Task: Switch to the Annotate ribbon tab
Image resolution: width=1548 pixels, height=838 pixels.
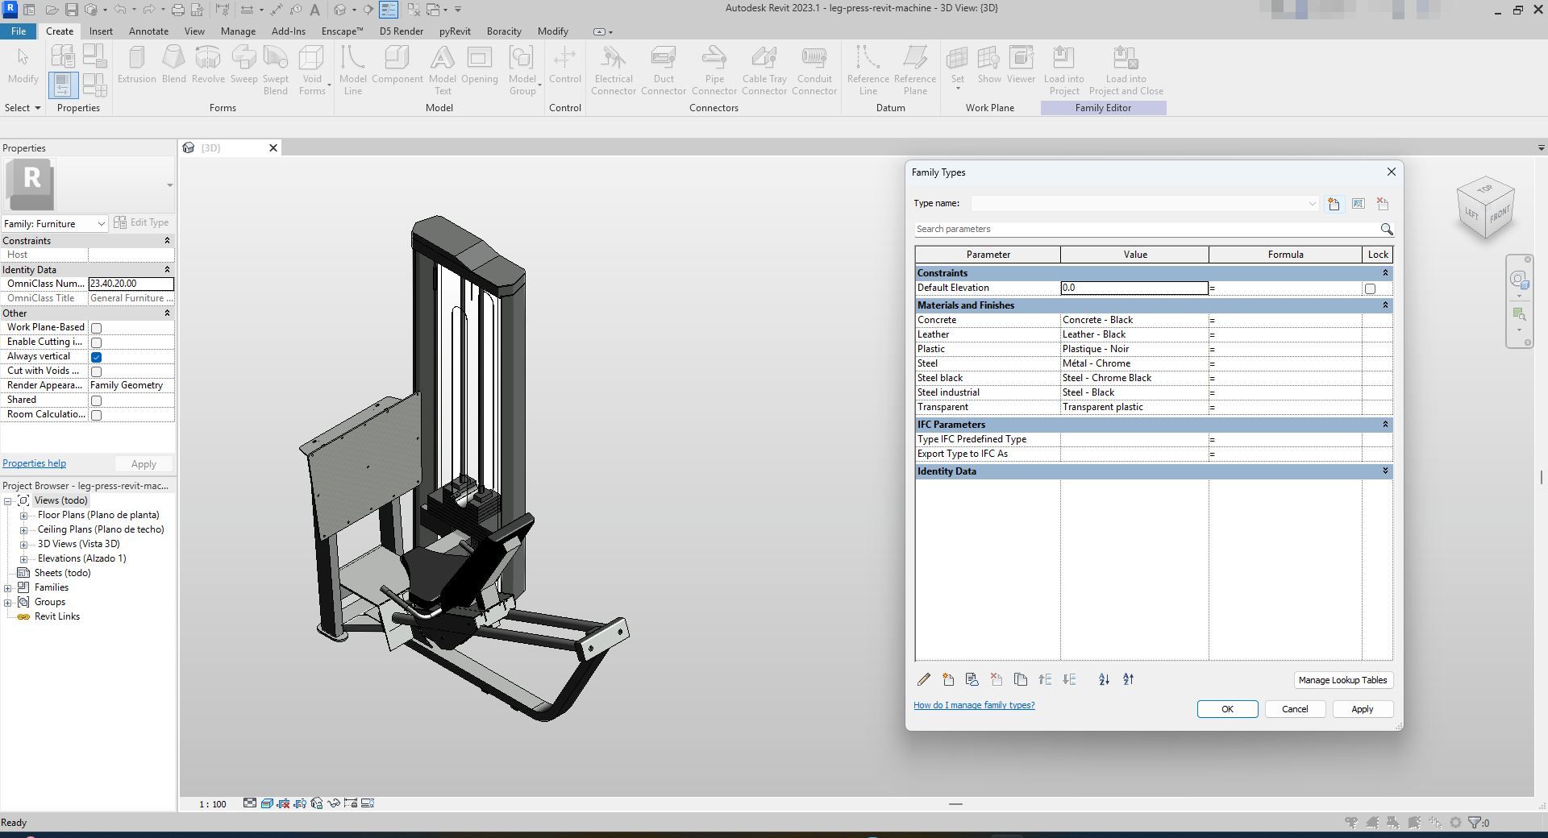Action: 149,31
